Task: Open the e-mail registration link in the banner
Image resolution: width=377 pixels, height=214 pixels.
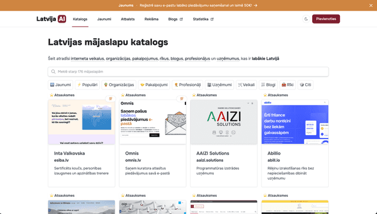Action: coord(199,5)
